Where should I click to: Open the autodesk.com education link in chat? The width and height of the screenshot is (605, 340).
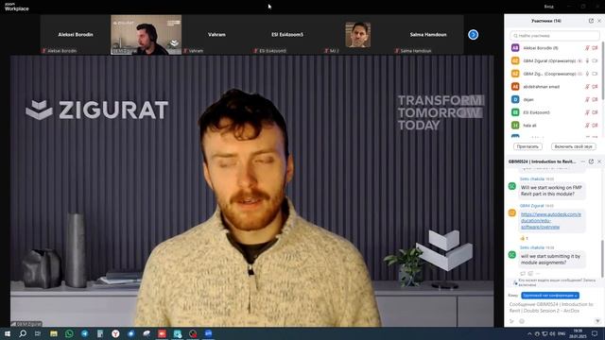click(550, 220)
